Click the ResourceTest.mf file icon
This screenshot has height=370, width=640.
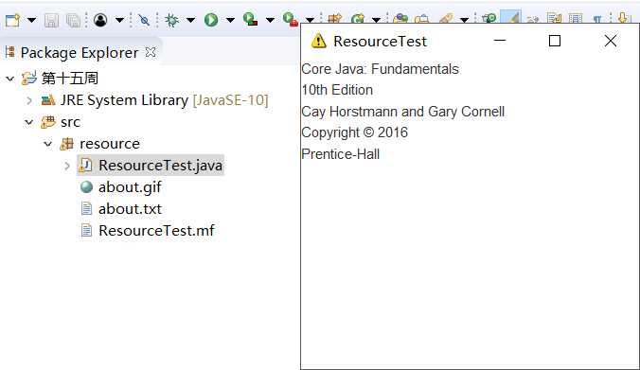coord(86,230)
